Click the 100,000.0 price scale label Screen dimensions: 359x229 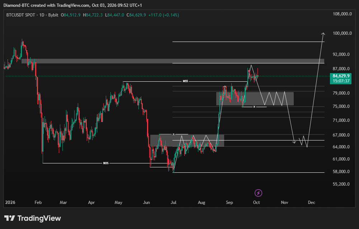coord(342,33)
